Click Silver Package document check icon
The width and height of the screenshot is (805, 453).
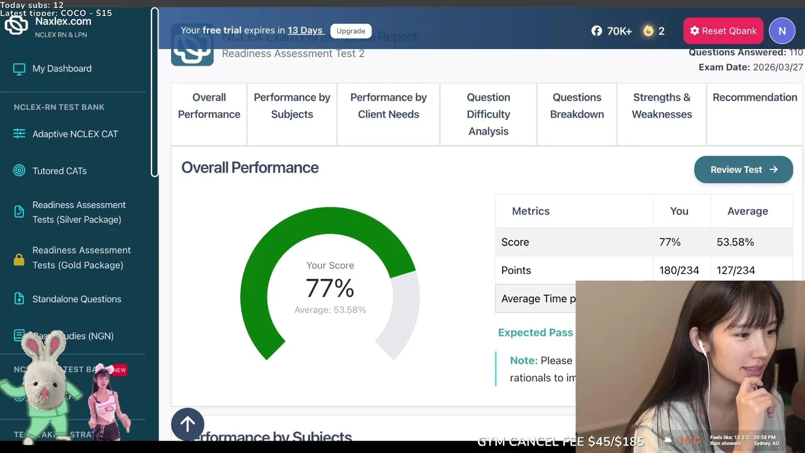pyautogui.click(x=19, y=212)
